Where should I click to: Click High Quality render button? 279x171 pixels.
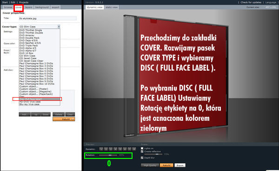point(150,165)
